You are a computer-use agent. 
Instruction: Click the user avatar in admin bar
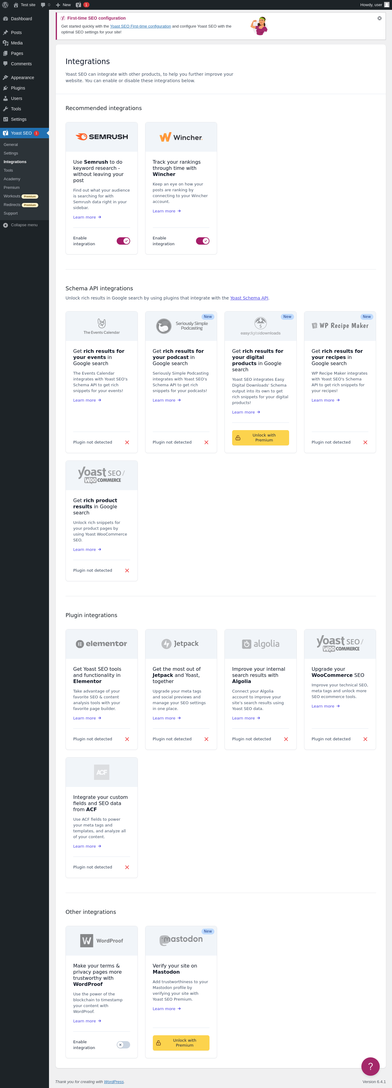tap(386, 5)
